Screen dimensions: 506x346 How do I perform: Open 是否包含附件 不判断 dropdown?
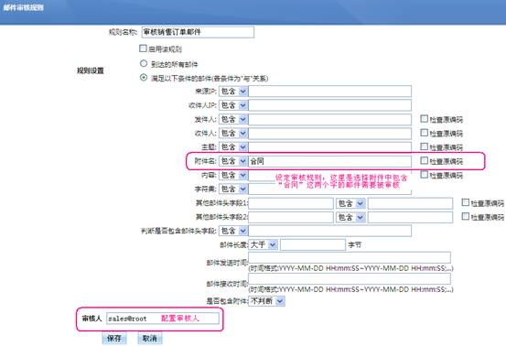266,301
